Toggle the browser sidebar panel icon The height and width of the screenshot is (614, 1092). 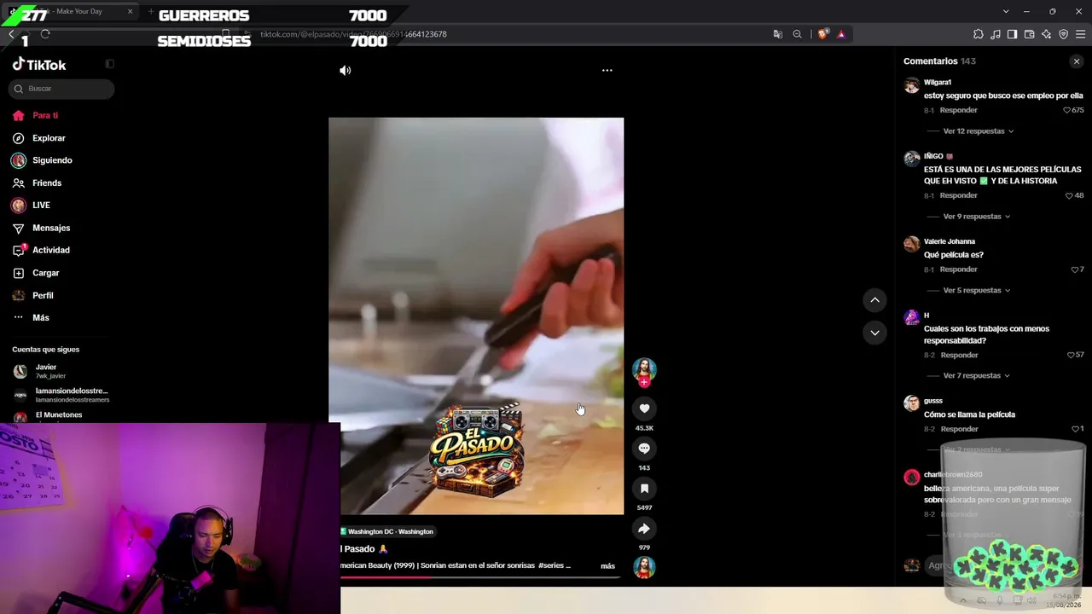click(x=1012, y=34)
